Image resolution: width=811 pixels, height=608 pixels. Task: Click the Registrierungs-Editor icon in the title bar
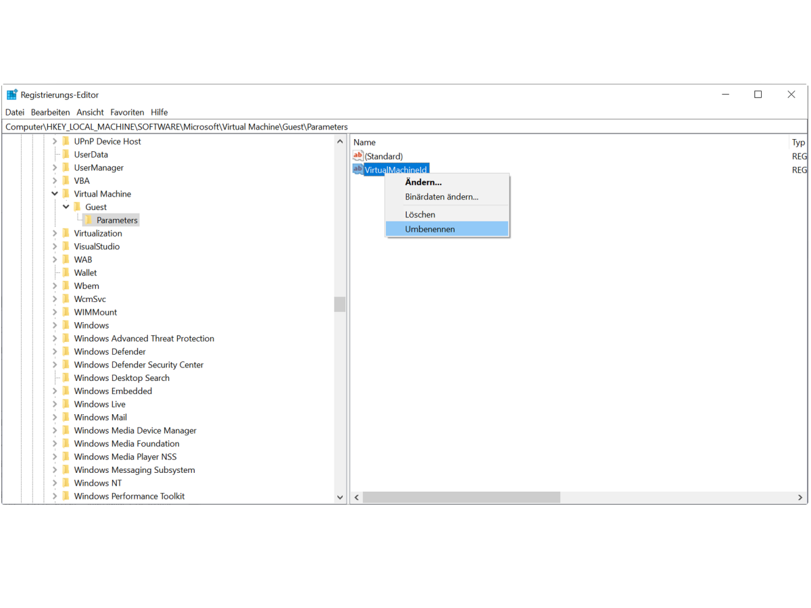click(11, 95)
